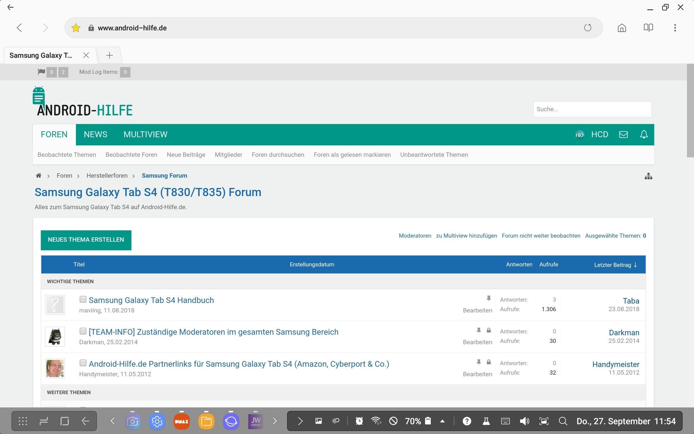Open the Samsung Forum breadcrumb link
This screenshot has width=694, height=434.
(x=164, y=176)
